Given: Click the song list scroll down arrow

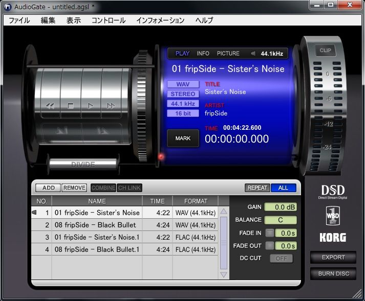Looking at the screenshot, I should click(224, 274).
